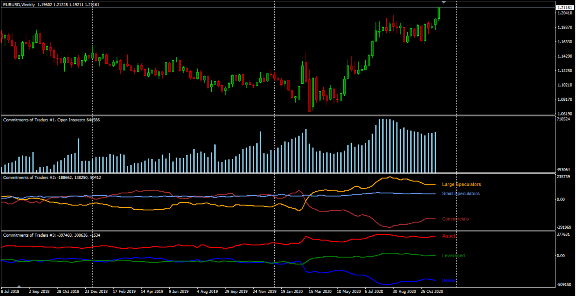
Task: Click the 5 Jul 2020 date label
Action: [x=374, y=292]
